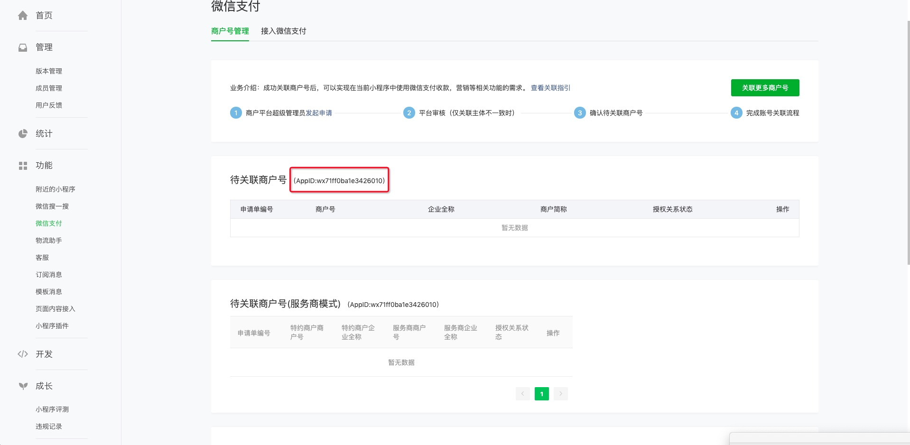Screen dimensions: 910x445
Task: Switch to 商户号管理 tab
Action: click(230, 31)
